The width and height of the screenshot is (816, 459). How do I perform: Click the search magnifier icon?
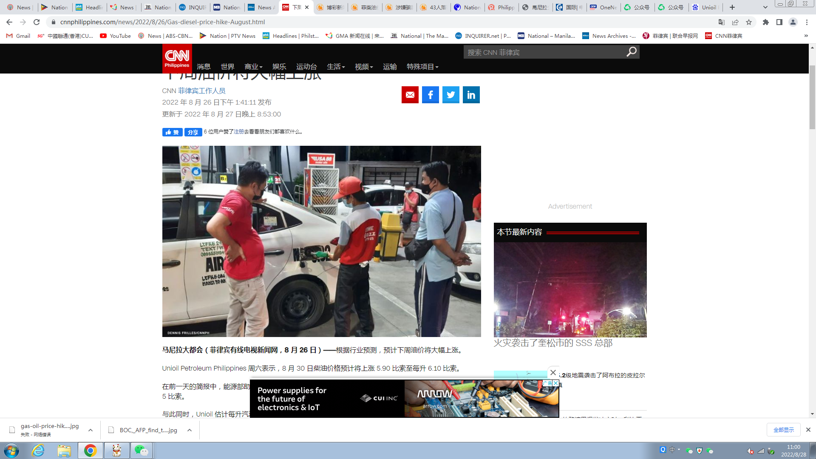[632, 52]
